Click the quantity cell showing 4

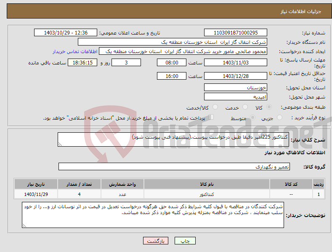[x=79, y=194]
